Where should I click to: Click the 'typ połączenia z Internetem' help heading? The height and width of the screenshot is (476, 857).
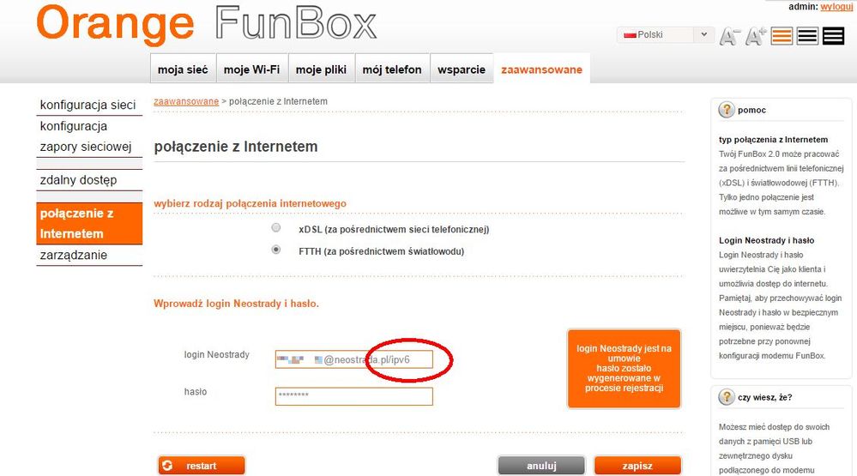pos(773,139)
